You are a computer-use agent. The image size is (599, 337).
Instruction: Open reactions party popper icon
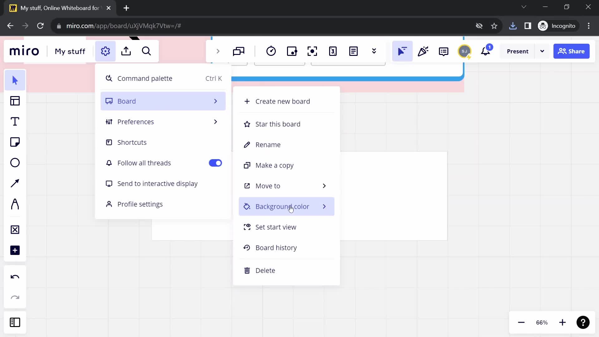pos(423,51)
